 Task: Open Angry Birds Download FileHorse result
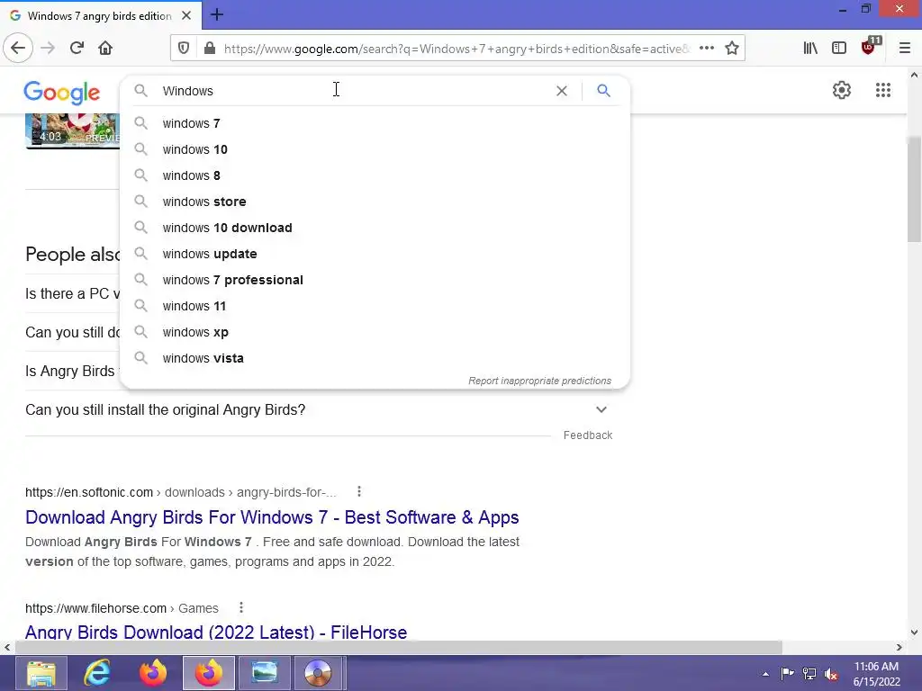(x=216, y=633)
